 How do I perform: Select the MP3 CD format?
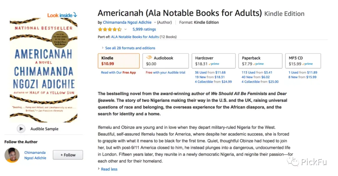[303, 61]
